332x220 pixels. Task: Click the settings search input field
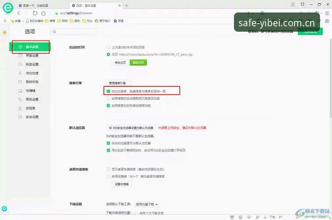(x=74, y=32)
